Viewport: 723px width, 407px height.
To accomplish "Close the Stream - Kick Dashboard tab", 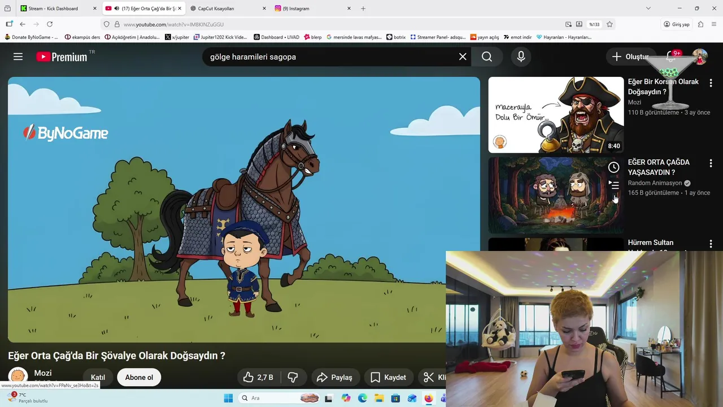I will (95, 8).
